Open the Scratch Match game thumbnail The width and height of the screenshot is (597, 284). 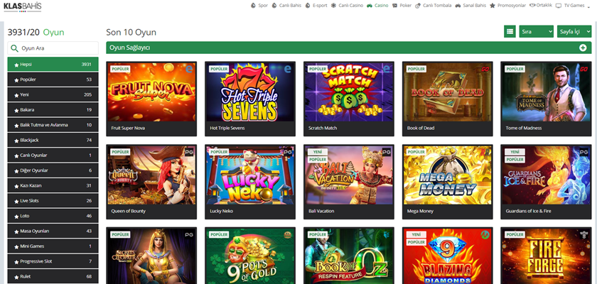pos(349,92)
